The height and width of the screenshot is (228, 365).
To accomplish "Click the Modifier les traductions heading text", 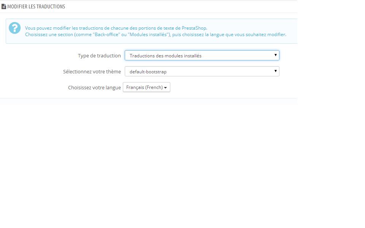I will (x=36, y=6).
